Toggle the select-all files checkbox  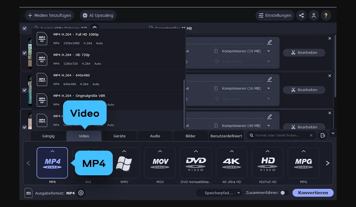point(24,28)
